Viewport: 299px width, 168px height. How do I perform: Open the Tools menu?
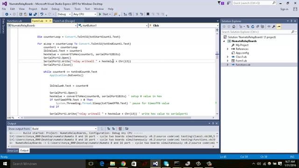78,9
